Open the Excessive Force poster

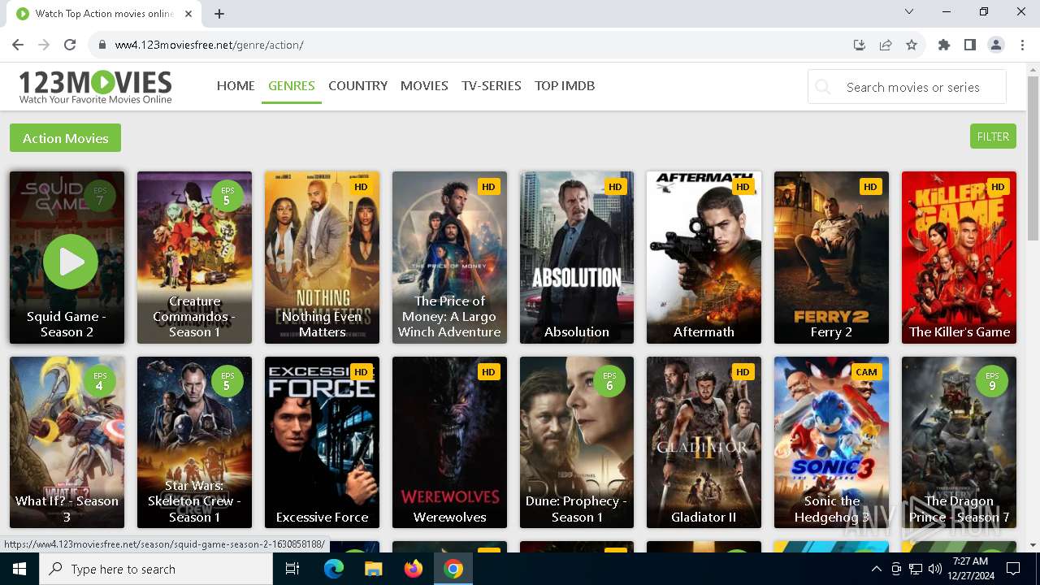322,442
